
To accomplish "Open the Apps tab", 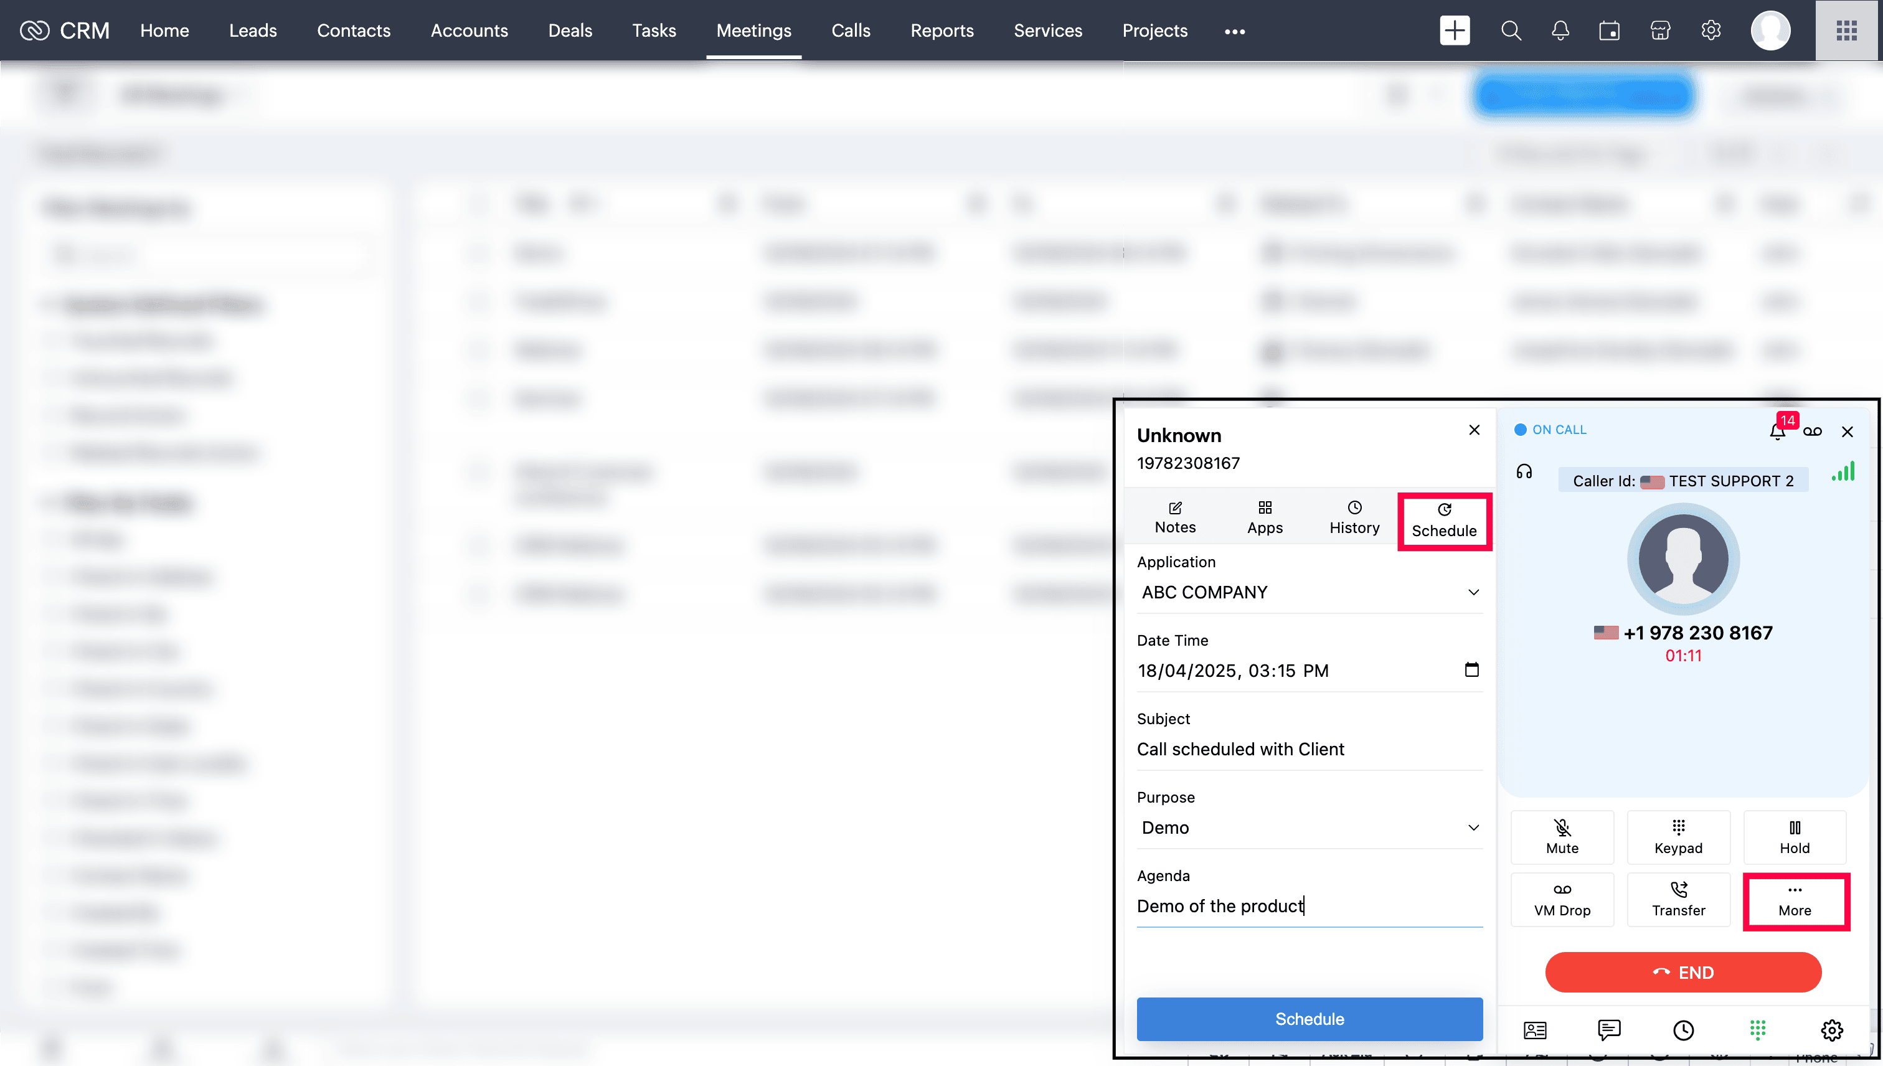I will tap(1265, 517).
